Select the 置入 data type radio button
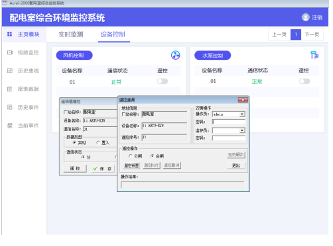333x246 pixels. [98, 143]
